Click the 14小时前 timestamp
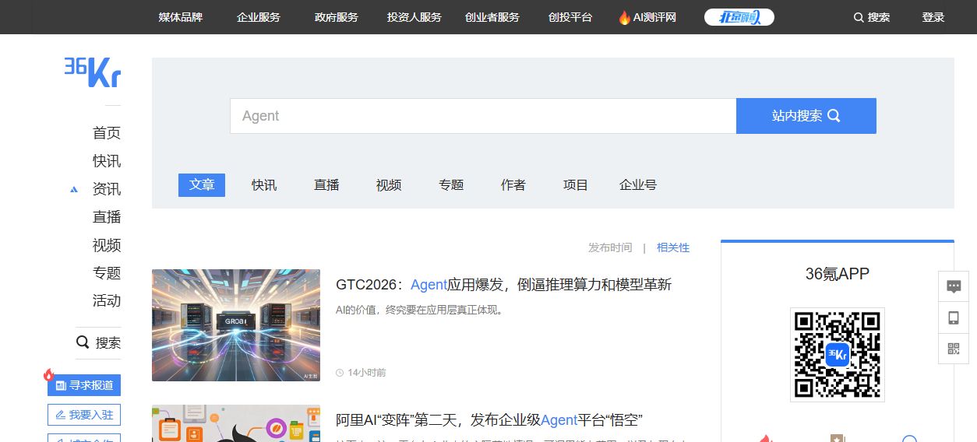The height and width of the screenshot is (442, 977). (x=367, y=373)
